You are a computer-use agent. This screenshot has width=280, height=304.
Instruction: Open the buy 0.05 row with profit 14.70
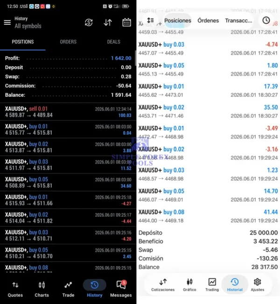[208, 195]
